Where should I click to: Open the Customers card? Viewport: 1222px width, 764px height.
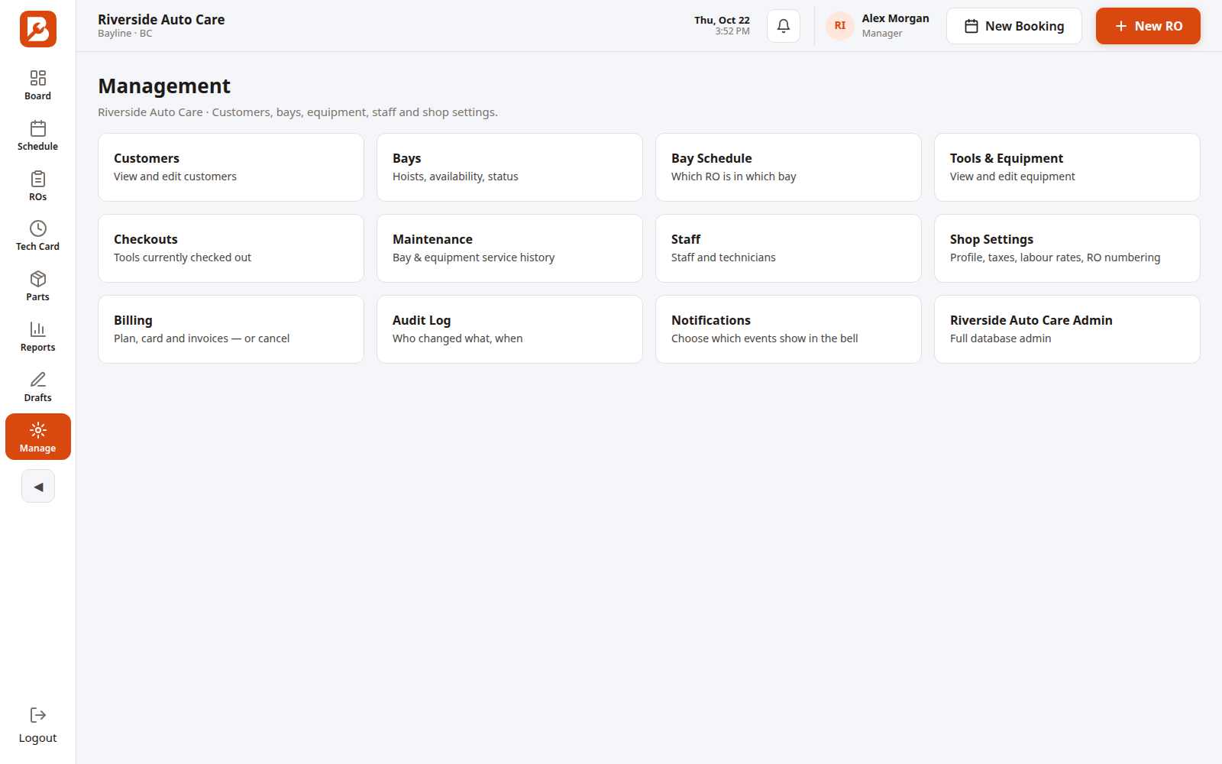(x=231, y=167)
